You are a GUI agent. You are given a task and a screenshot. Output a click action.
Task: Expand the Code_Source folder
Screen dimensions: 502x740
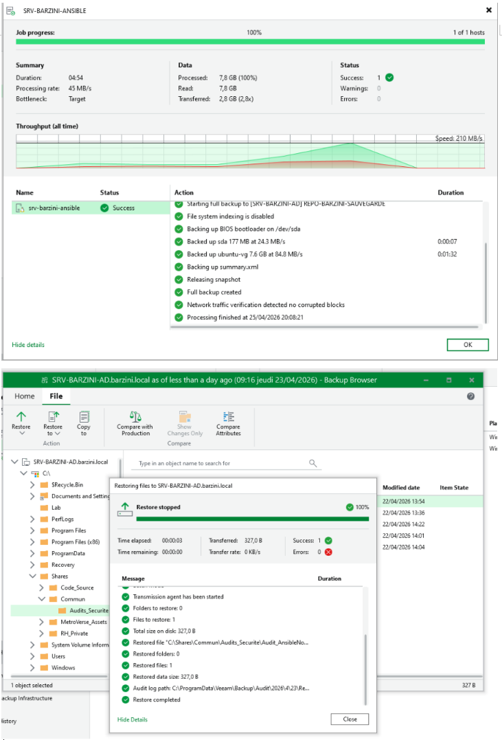click(x=41, y=587)
